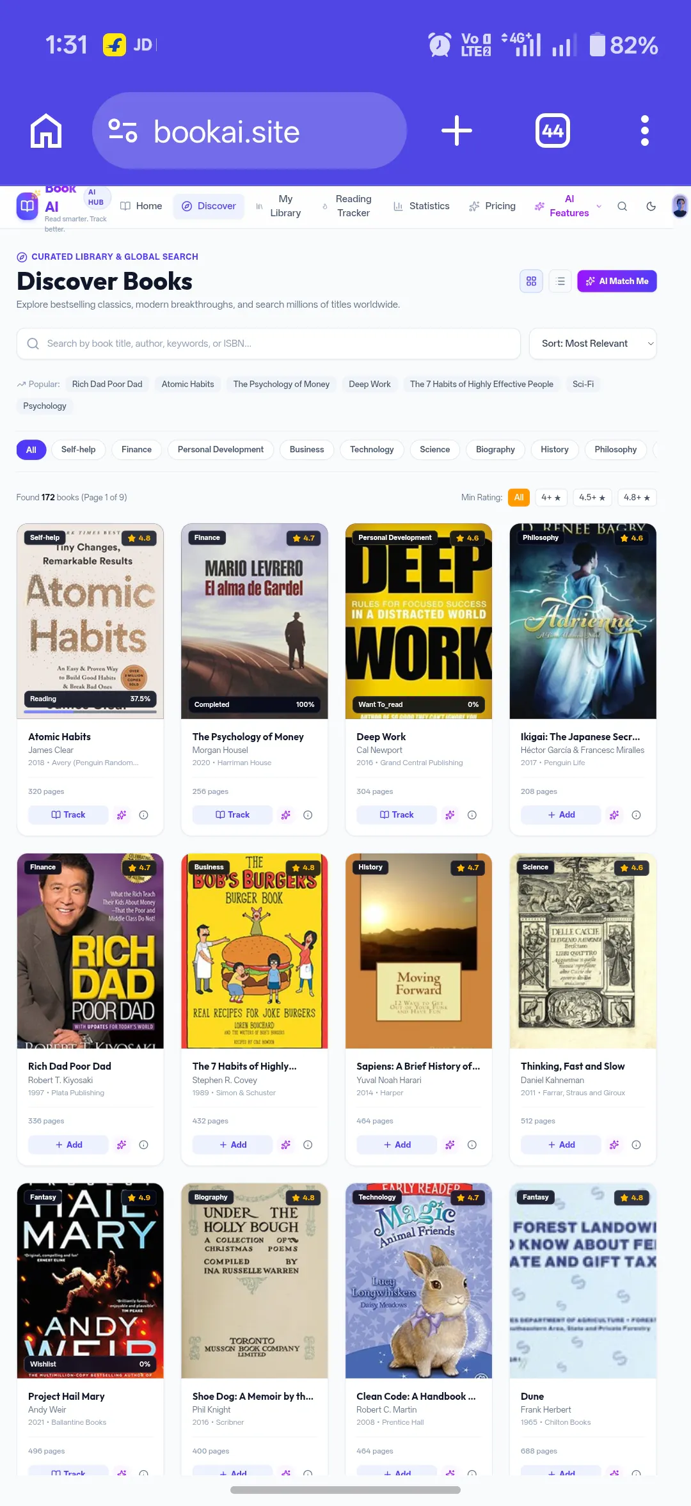Filter by Business category

pyautogui.click(x=307, y=450)
